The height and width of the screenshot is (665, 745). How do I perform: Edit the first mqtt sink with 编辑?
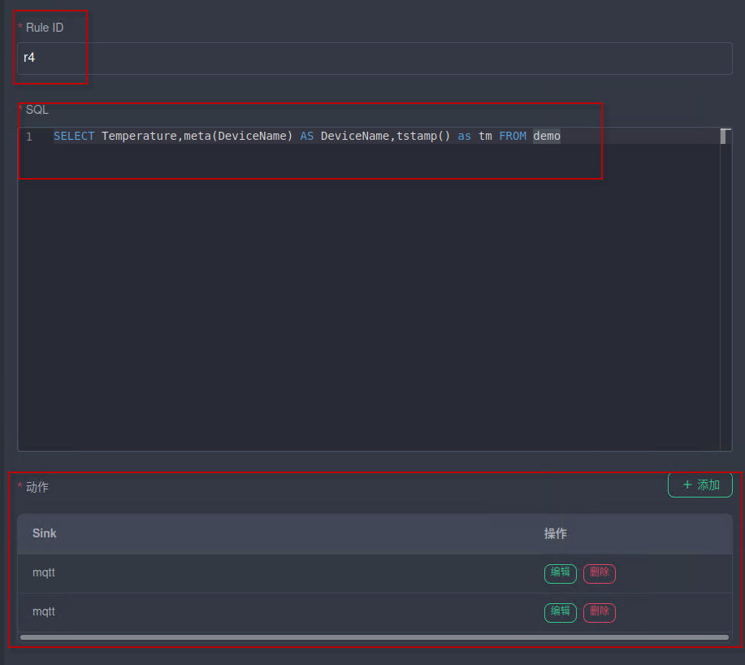pyautogui.click(x=561, y=573)
